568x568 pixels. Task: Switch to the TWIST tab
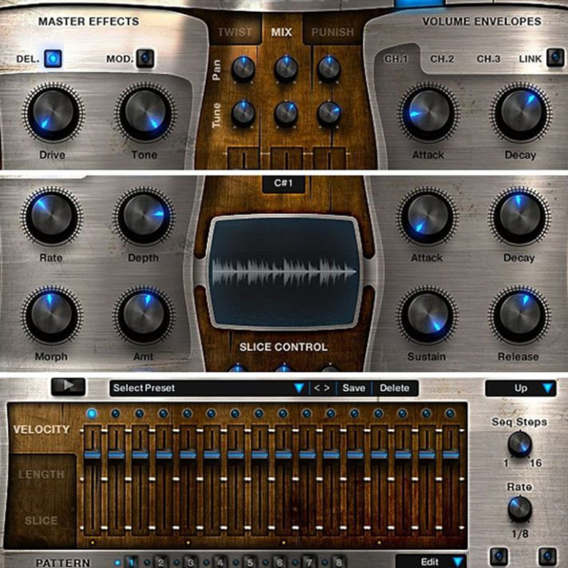pyautogui.click(x=235, y=32)
